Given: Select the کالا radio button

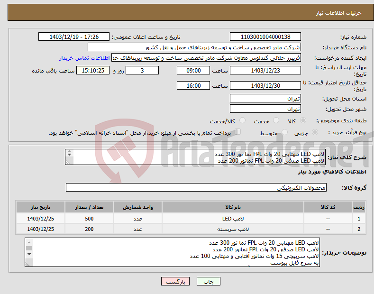Looking at the screenshot, I should tap(303, 120).
